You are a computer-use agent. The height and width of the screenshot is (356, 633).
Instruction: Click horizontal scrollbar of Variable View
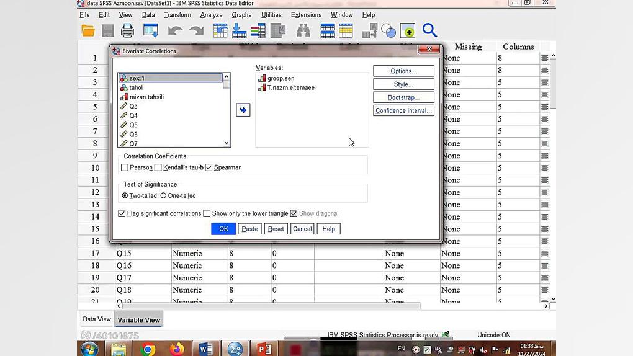pos(271,306)
